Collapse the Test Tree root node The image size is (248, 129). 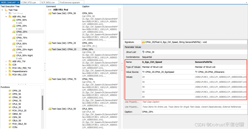pos(2,10)
